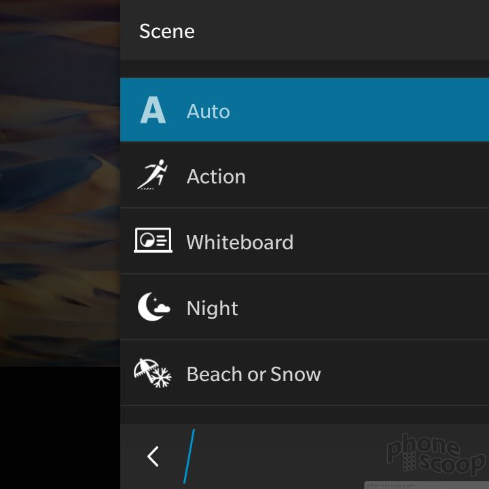Tap the umbrella and snowflake icon
The image size is (489, 489).
(153, 373)
